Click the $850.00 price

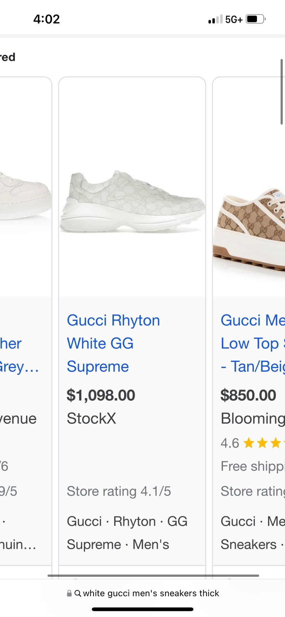point(248,395)
